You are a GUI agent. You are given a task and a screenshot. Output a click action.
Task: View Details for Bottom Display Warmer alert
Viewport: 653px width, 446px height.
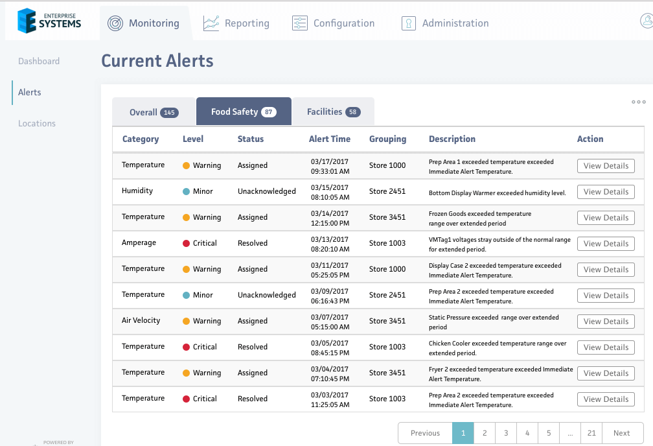(606, 192)
